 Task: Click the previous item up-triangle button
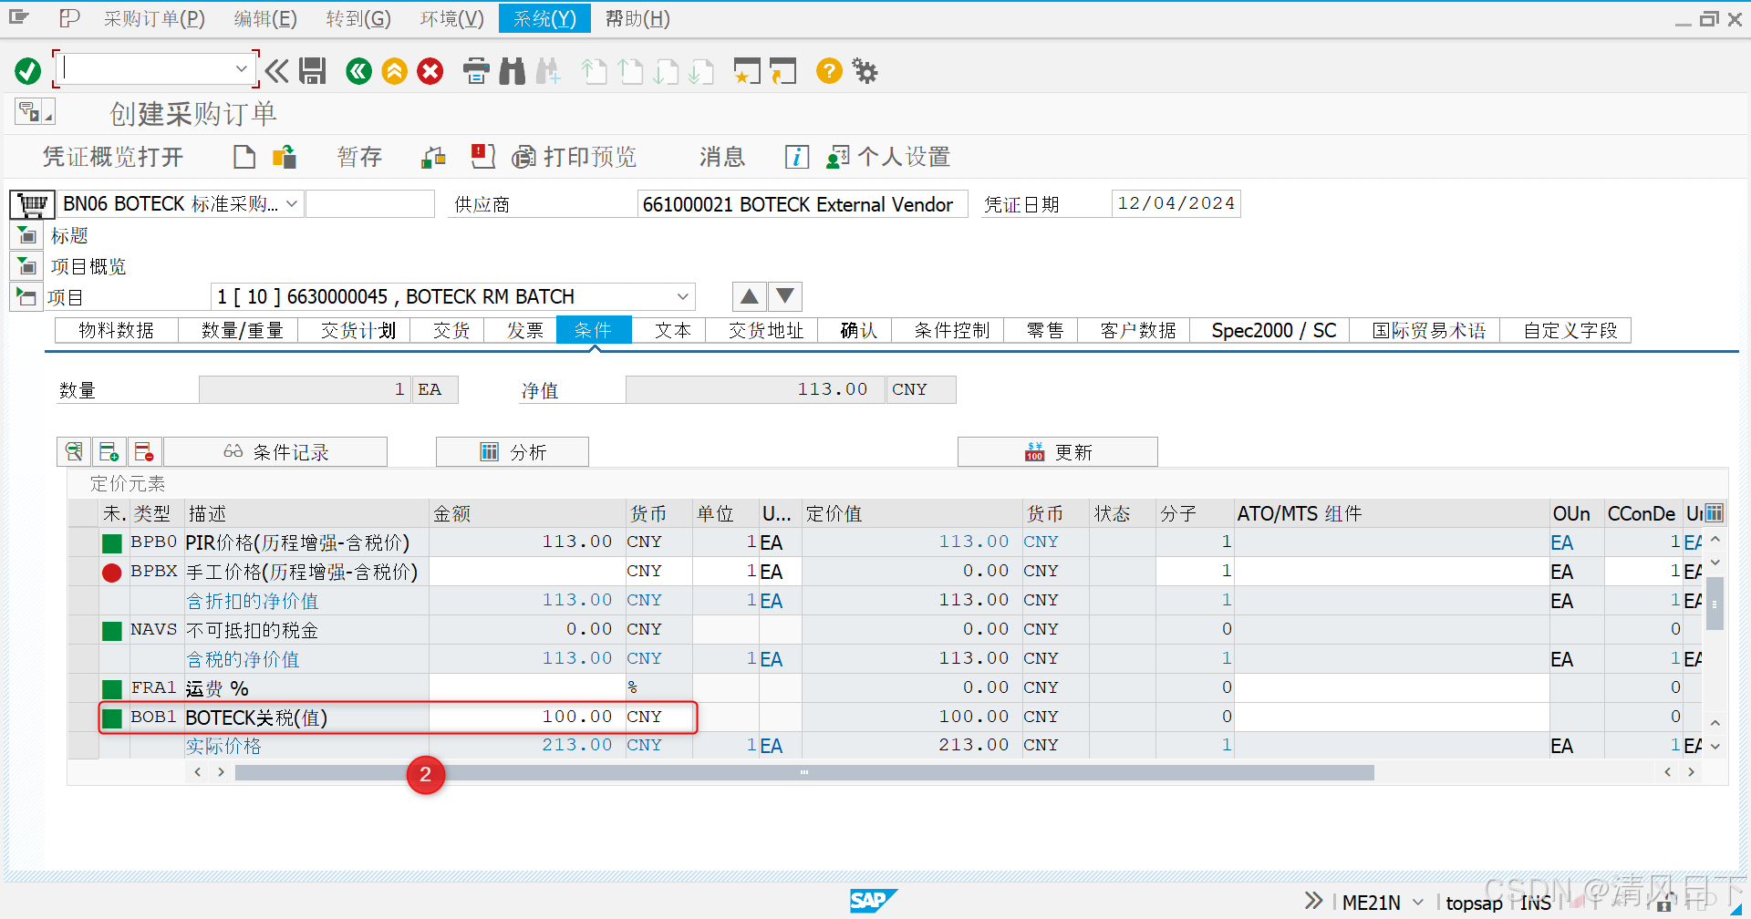click(x=749, y=296)
